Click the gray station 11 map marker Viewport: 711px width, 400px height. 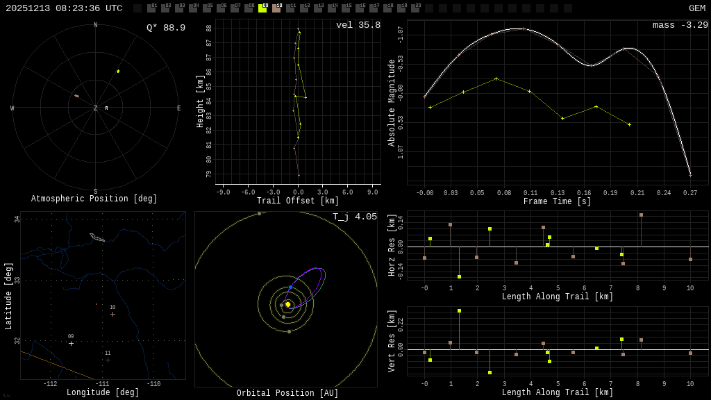point(108,360)
